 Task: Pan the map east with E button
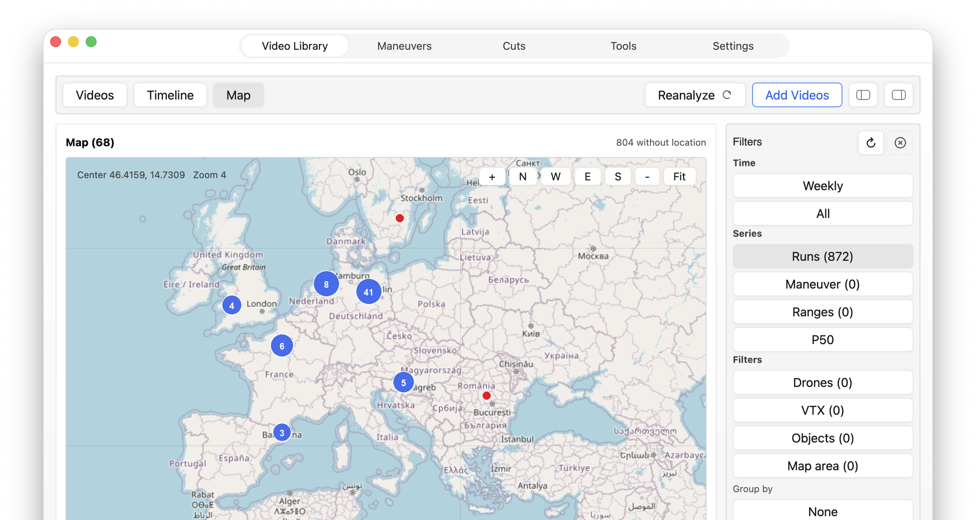point(587,177)
